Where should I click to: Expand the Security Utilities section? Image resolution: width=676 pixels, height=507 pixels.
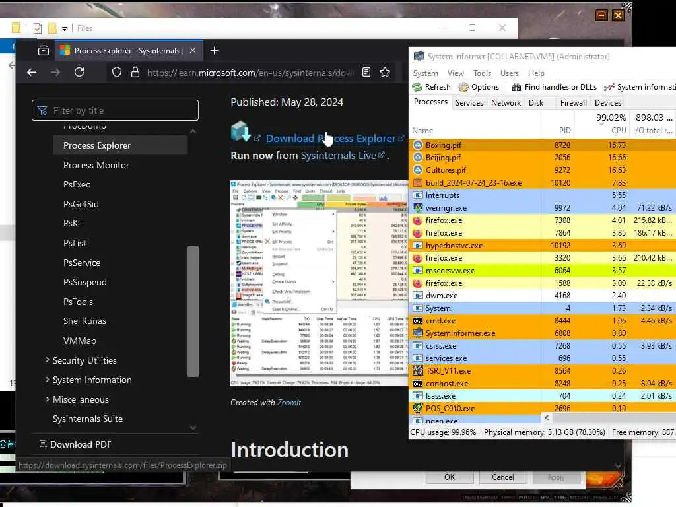[47, 360]
